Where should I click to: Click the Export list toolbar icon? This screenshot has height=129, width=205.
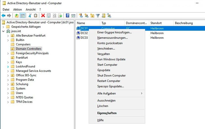point(60,16)
